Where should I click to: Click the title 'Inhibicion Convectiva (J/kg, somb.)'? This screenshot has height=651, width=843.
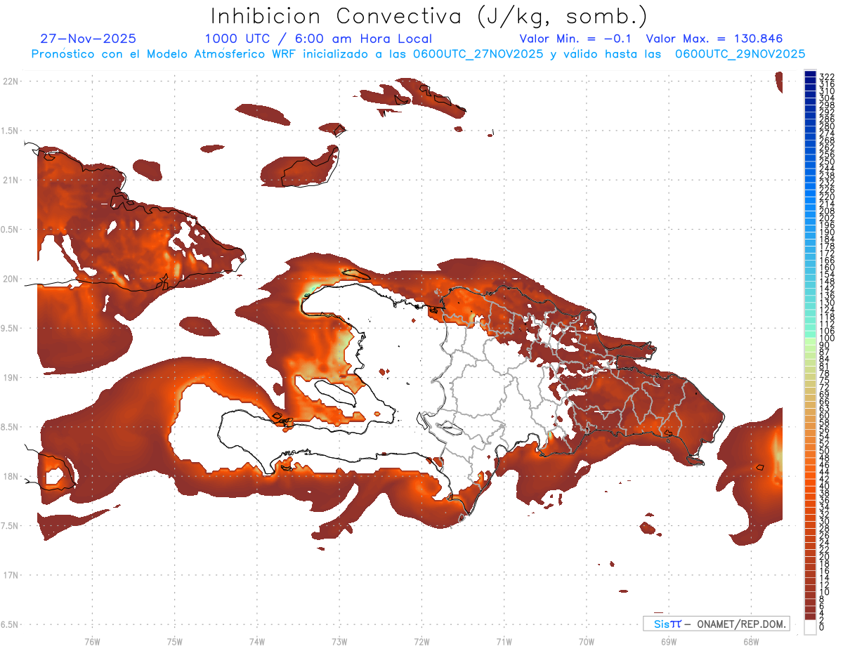coord(429,17)
